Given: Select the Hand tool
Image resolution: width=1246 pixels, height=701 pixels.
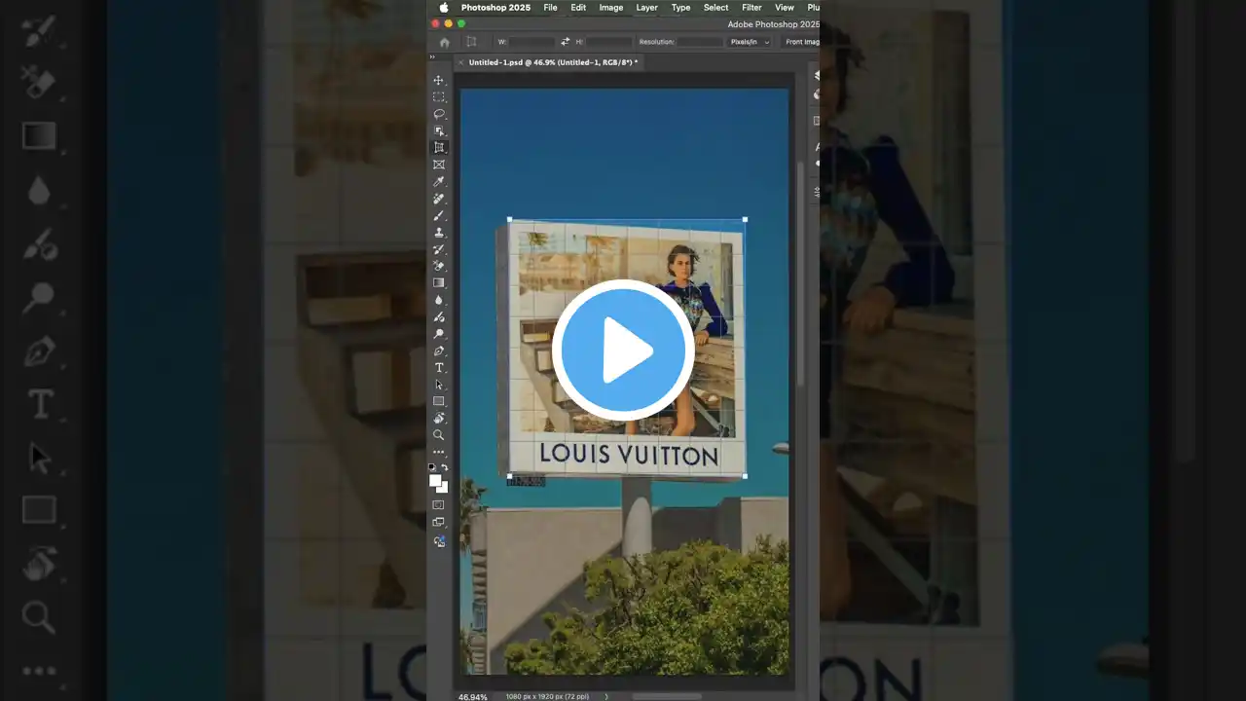Looking at the screenshot, I should pyautogui.click(x=439, y=418).
